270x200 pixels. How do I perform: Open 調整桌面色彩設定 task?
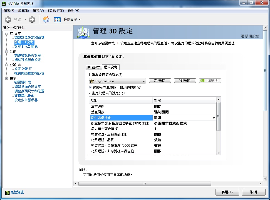(x=28, y=87)
